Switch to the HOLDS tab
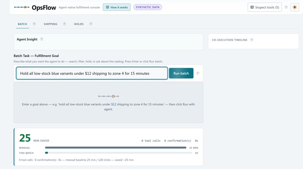This screenshot has height=169, width=303. (79, 24)
